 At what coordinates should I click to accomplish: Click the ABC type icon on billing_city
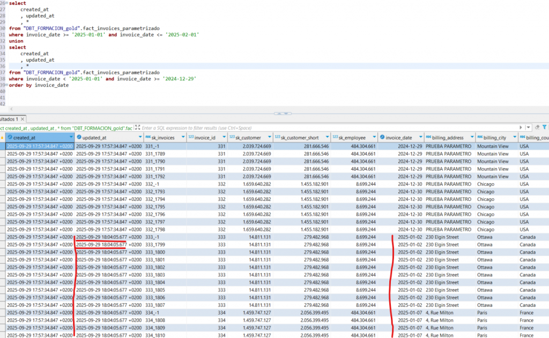tap(479, 138)
